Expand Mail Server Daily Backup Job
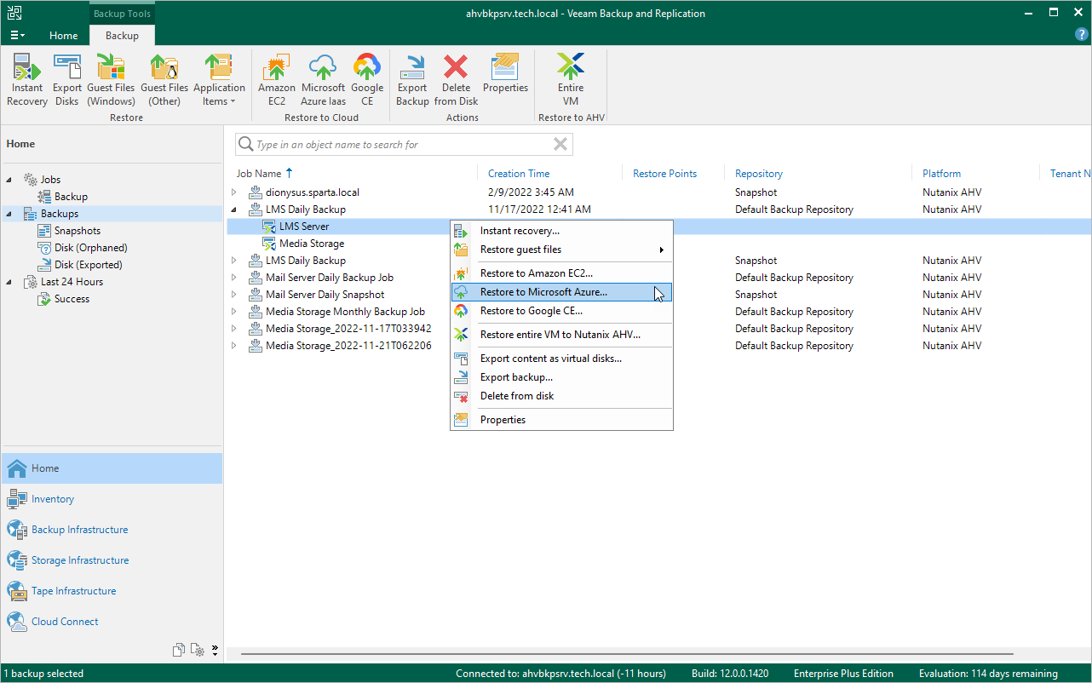Image resolution: width=1092 pixels, height=683 pixels. click(234, 278)
